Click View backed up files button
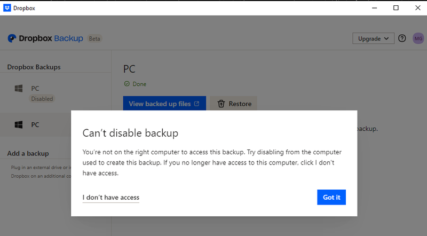This screenshot has width=427, height=236. tap(160, 104)
